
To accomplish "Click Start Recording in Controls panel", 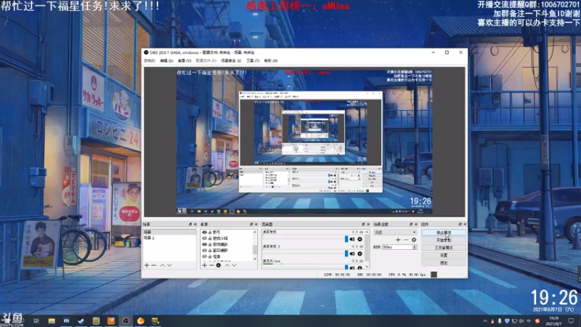I will 444,241.
